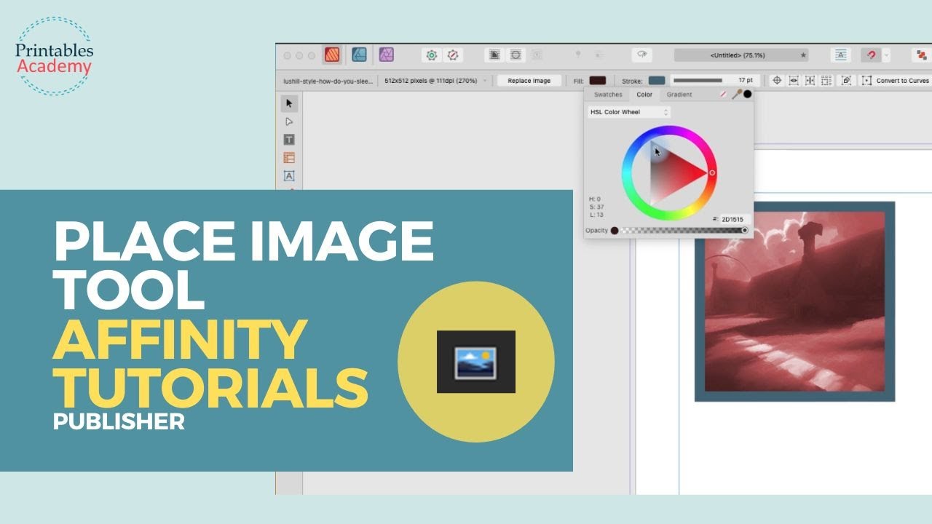932x524 pixels.
Task: Open the Fill color swatch
Action: coord(597,81)
